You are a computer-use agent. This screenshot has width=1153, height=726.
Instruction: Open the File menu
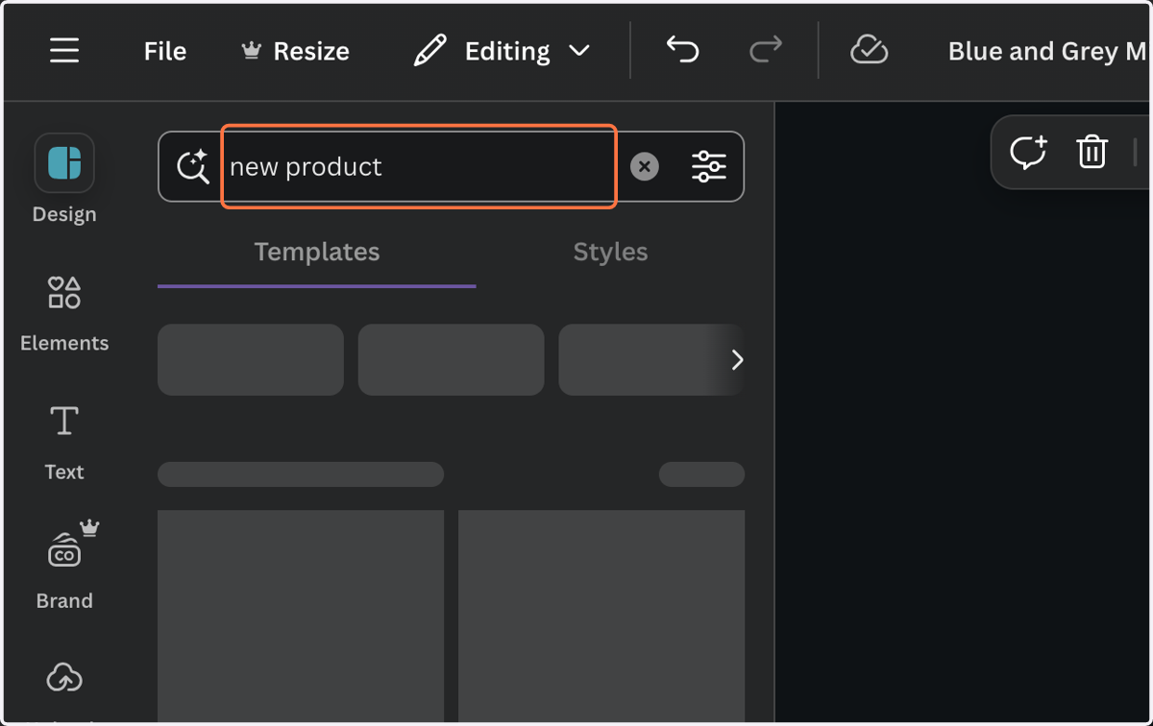pos(165,51)
